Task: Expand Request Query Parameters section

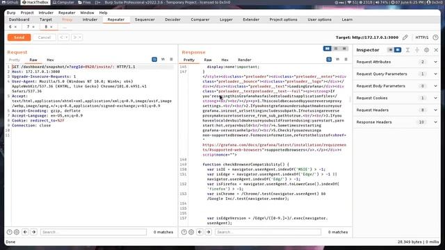Action: [396, 74]
